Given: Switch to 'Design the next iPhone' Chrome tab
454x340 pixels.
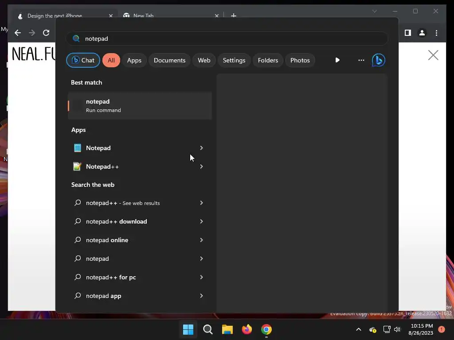Looking at the screenshot, I should tap(64, 14).
